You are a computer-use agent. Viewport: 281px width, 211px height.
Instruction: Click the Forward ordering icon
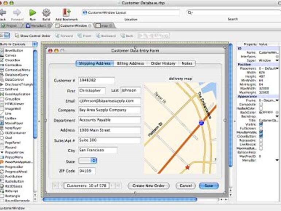(x=57, y=36)
